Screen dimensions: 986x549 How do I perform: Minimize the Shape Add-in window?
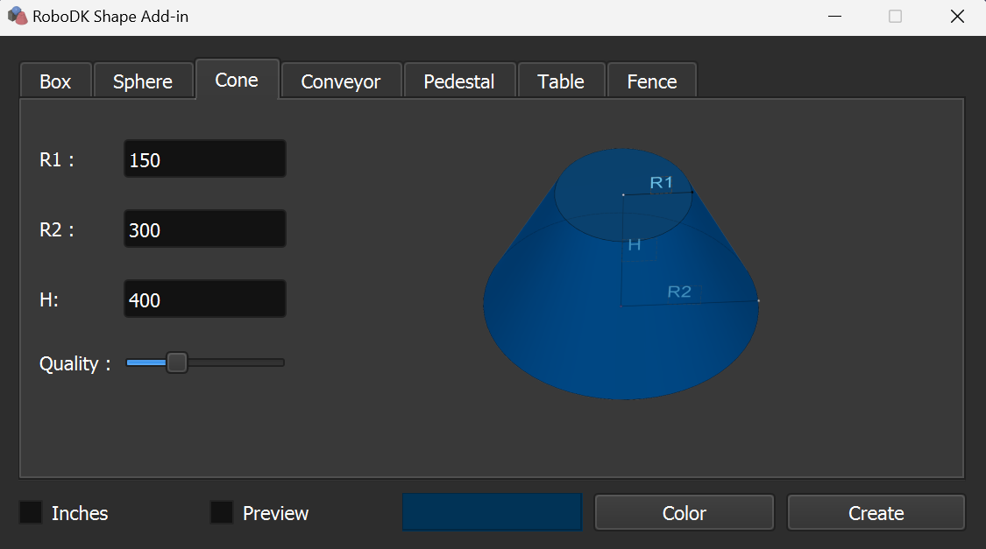834,17
